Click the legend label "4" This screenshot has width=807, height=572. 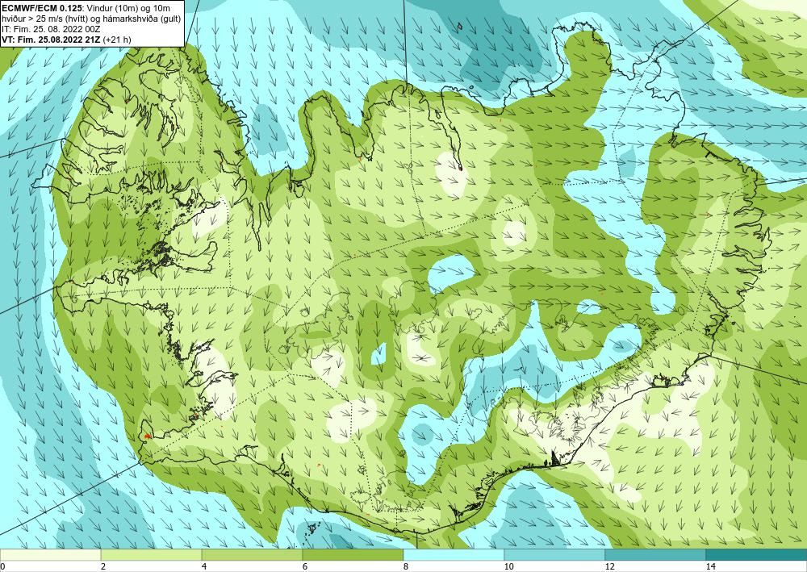pos(204,566)
